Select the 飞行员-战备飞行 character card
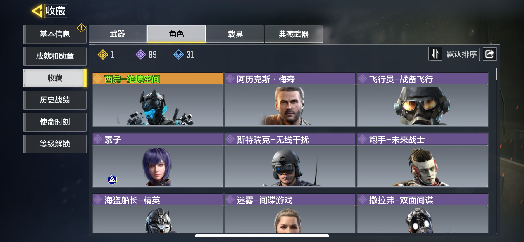This screenshot has height=242, width=524. click(423, 100)
